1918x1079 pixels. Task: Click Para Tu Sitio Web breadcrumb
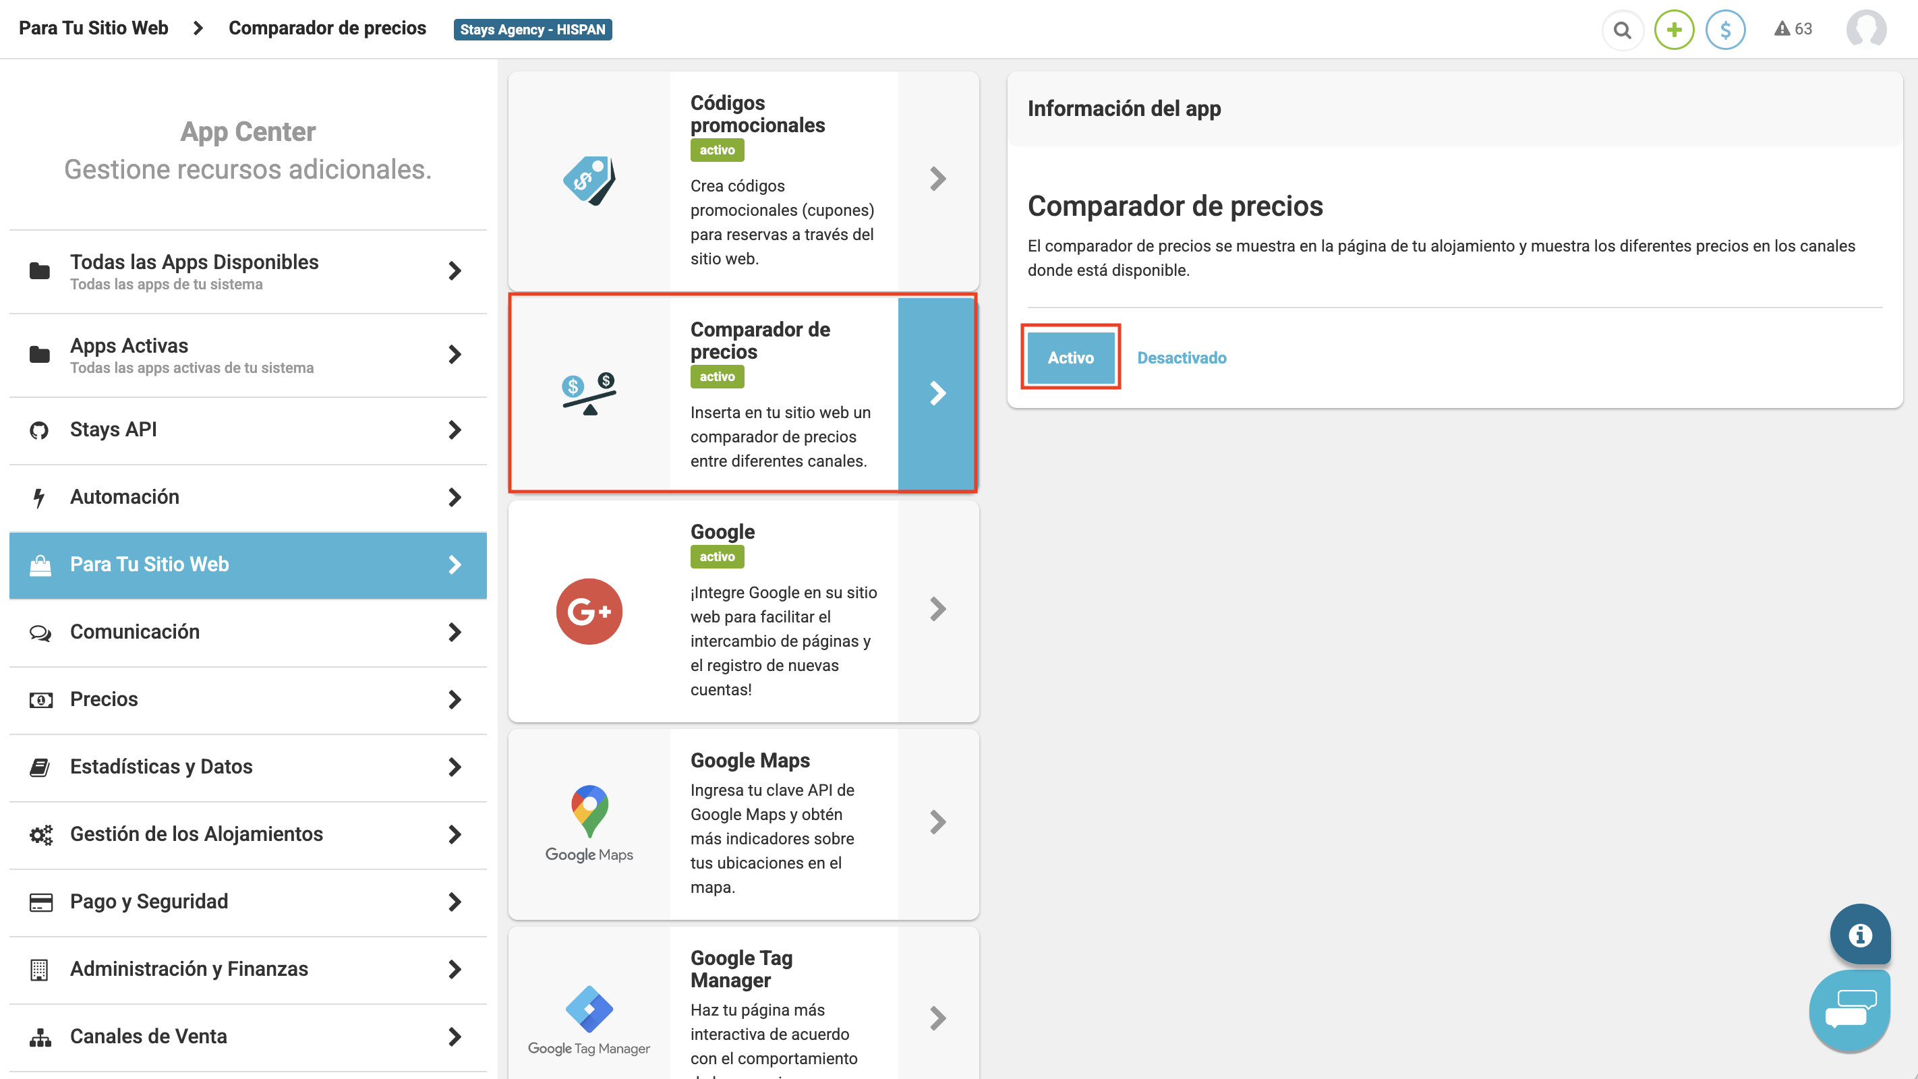point(94,28)
